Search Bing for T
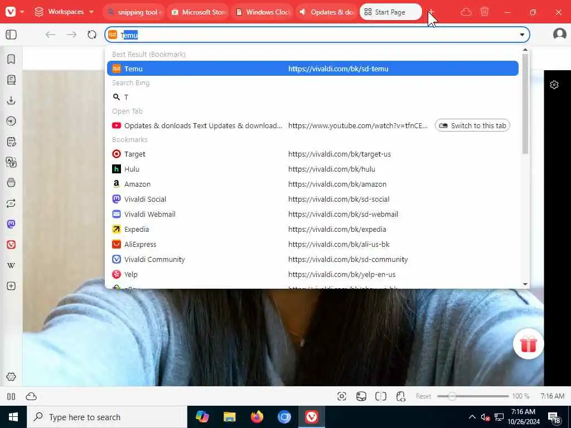Viewport: 571px width, 428px height. (x=312, y=97)
